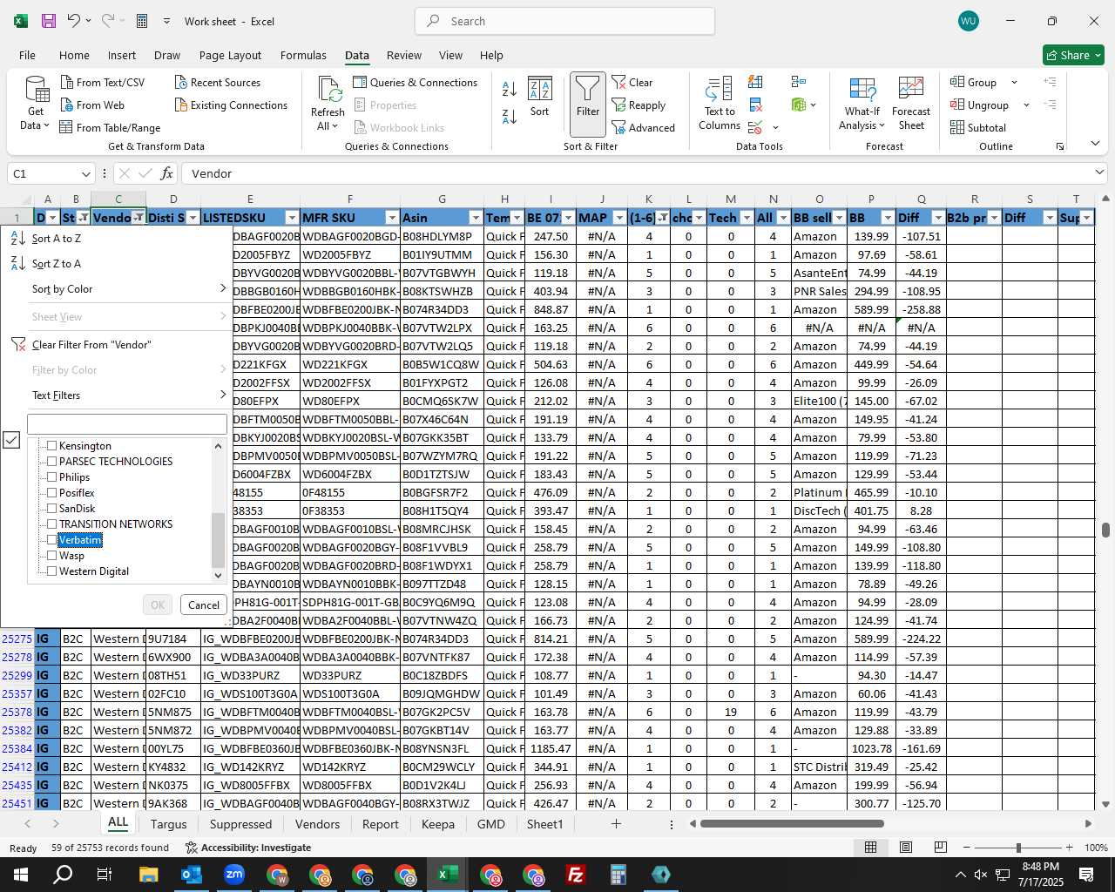Screen dimensions: 1115x892
Task: Check the SanDisk checkbox
Action: [51, 509]
